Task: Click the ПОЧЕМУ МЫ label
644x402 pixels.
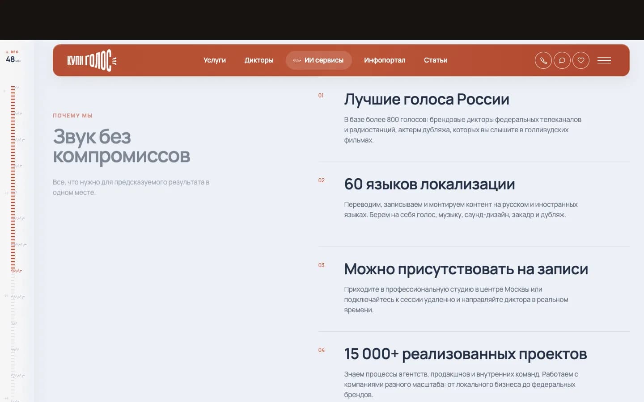Action: pyautogui.click(x=72, y=115)
